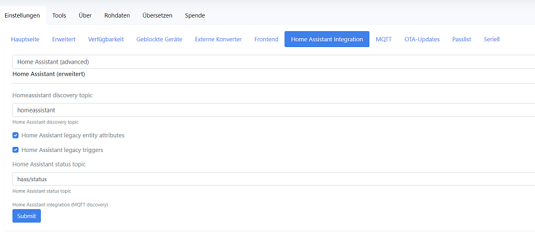
Task: Click 'Home Assistant discovery topic' helper text below homeassistant
Action: 45,121
